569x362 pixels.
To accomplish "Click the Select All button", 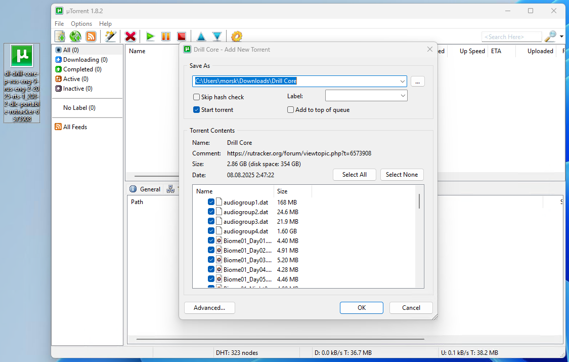I will click(354, 175).
